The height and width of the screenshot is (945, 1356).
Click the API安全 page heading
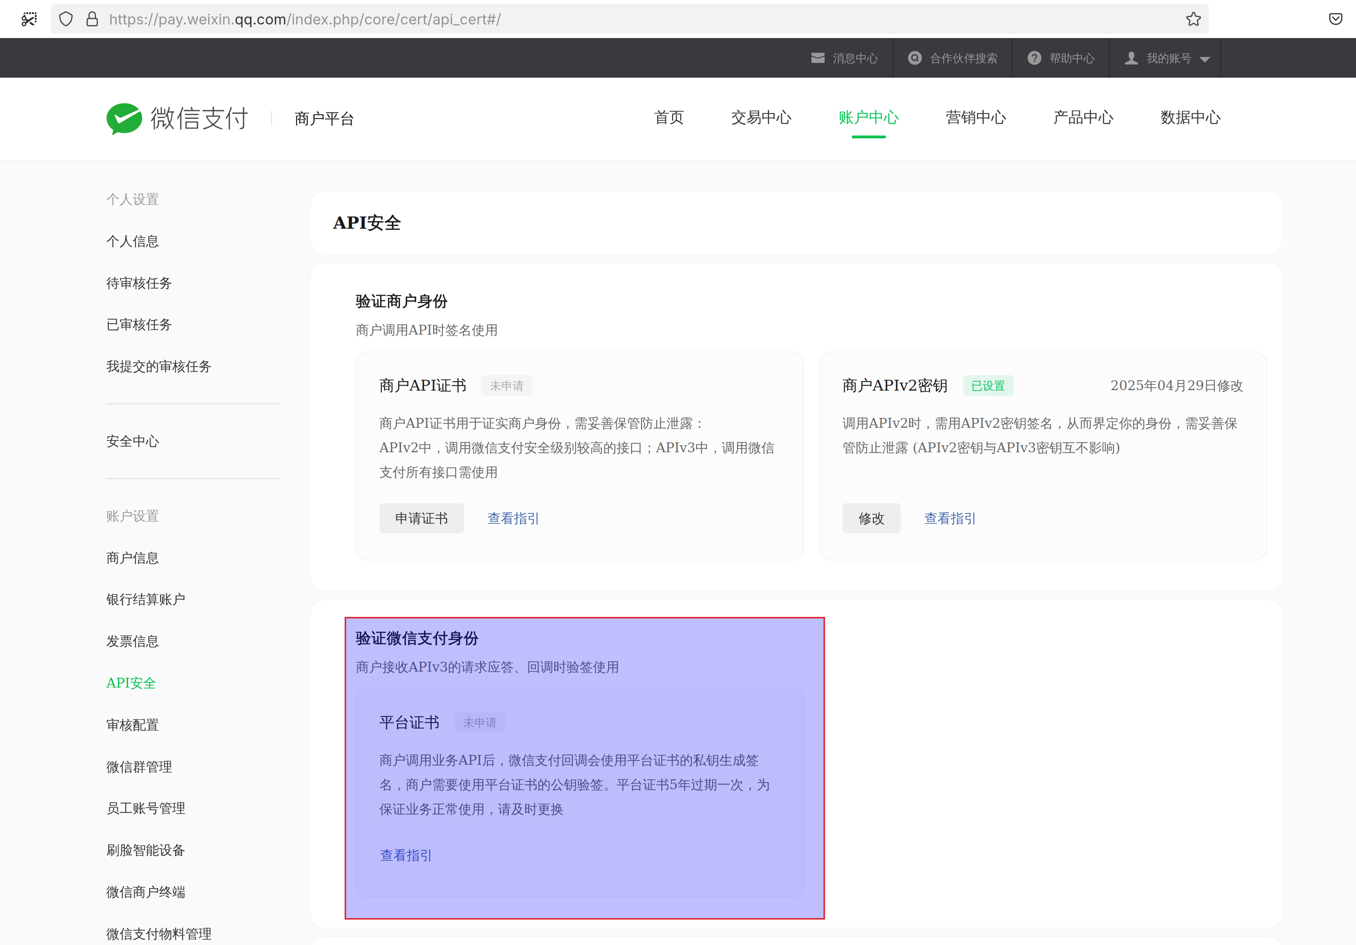pos(367,223)
